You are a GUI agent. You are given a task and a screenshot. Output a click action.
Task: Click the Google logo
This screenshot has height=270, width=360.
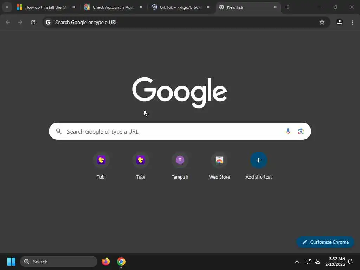(x=180, y=92)
